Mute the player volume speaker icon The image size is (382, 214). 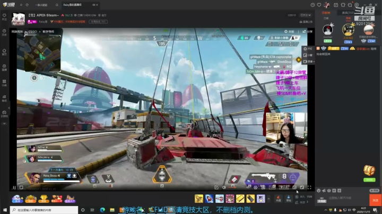[x=224, y=188]
